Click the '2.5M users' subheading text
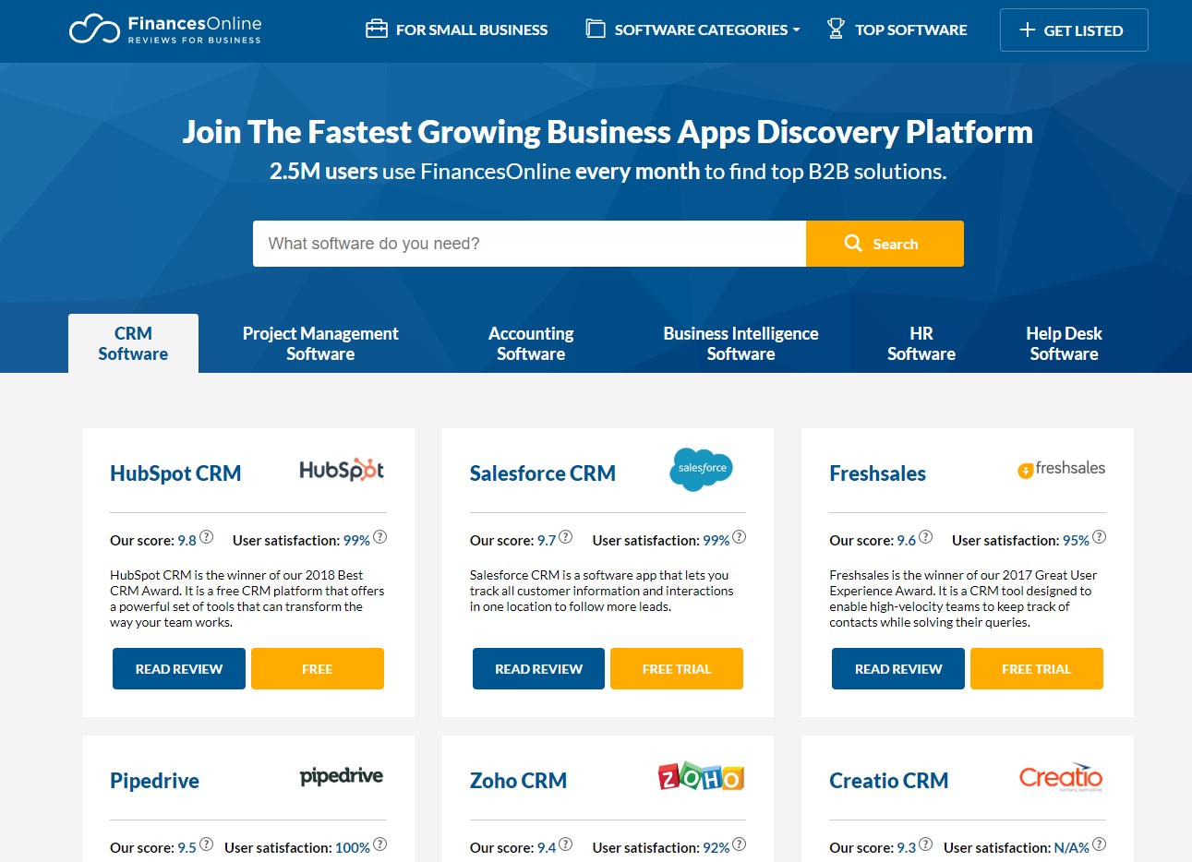 click(608, 172)
